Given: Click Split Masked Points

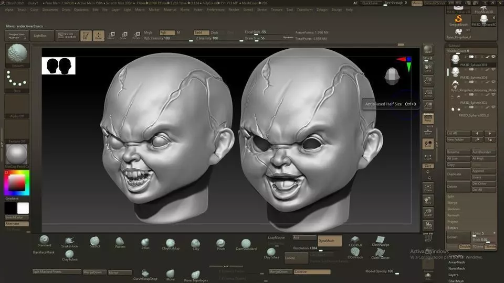Looking at the screenshot, I should [57, 272].
